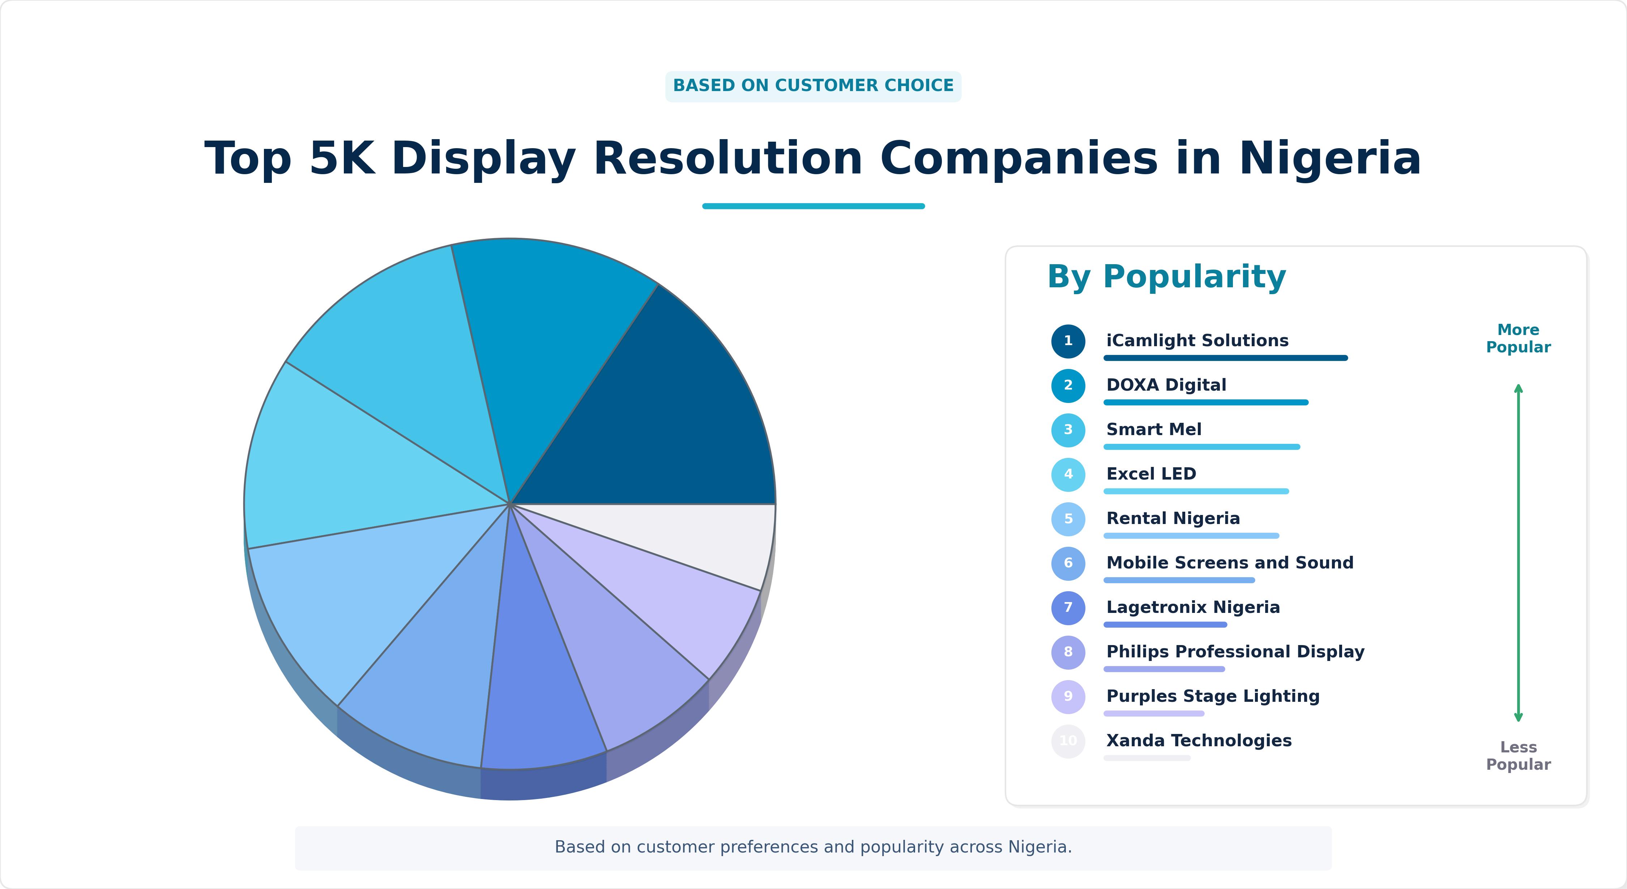Select the iCamlight Solutions label
The width and height of the screenshot is (1627, 889).
pyautogui.click(x=1197, y=340)
